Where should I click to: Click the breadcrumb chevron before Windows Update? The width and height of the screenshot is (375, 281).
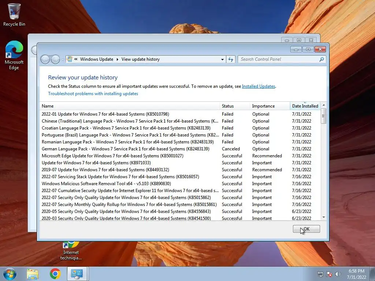[76, 59]
